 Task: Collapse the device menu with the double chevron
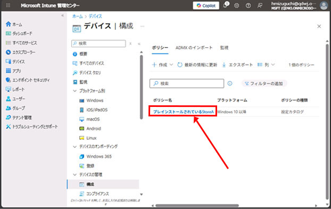139,44
